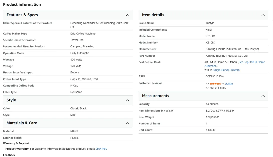Click the Best Sellers Rank label
The height and width of the screenshot is (157, 273).
pyautogui.click(x=149, y=62)
